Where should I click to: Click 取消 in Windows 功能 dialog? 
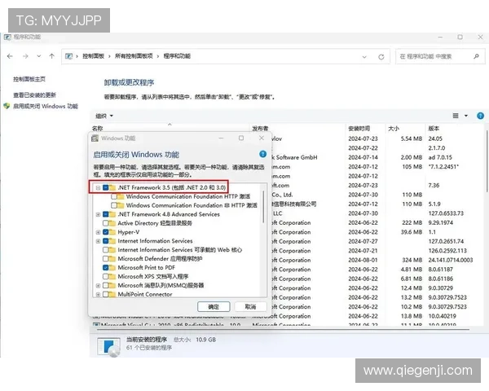pyautogui.click(x=250, y=307)
